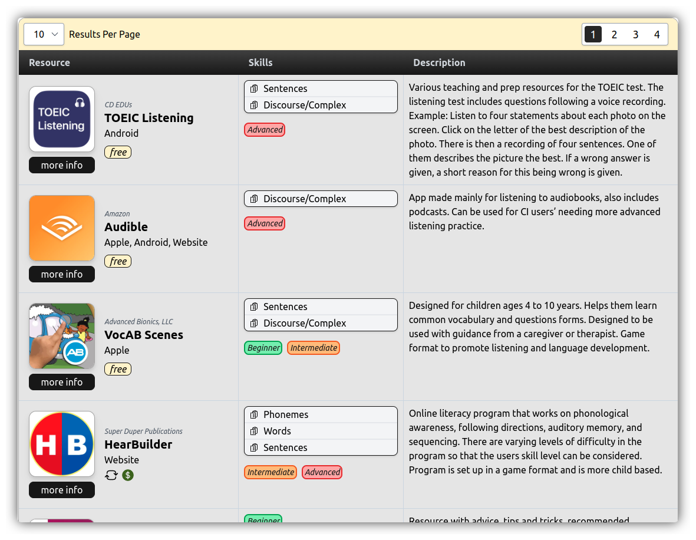
Task: Click the Discourse/Complex skill icon for VocAB Scenes
Action: (254, 323)
